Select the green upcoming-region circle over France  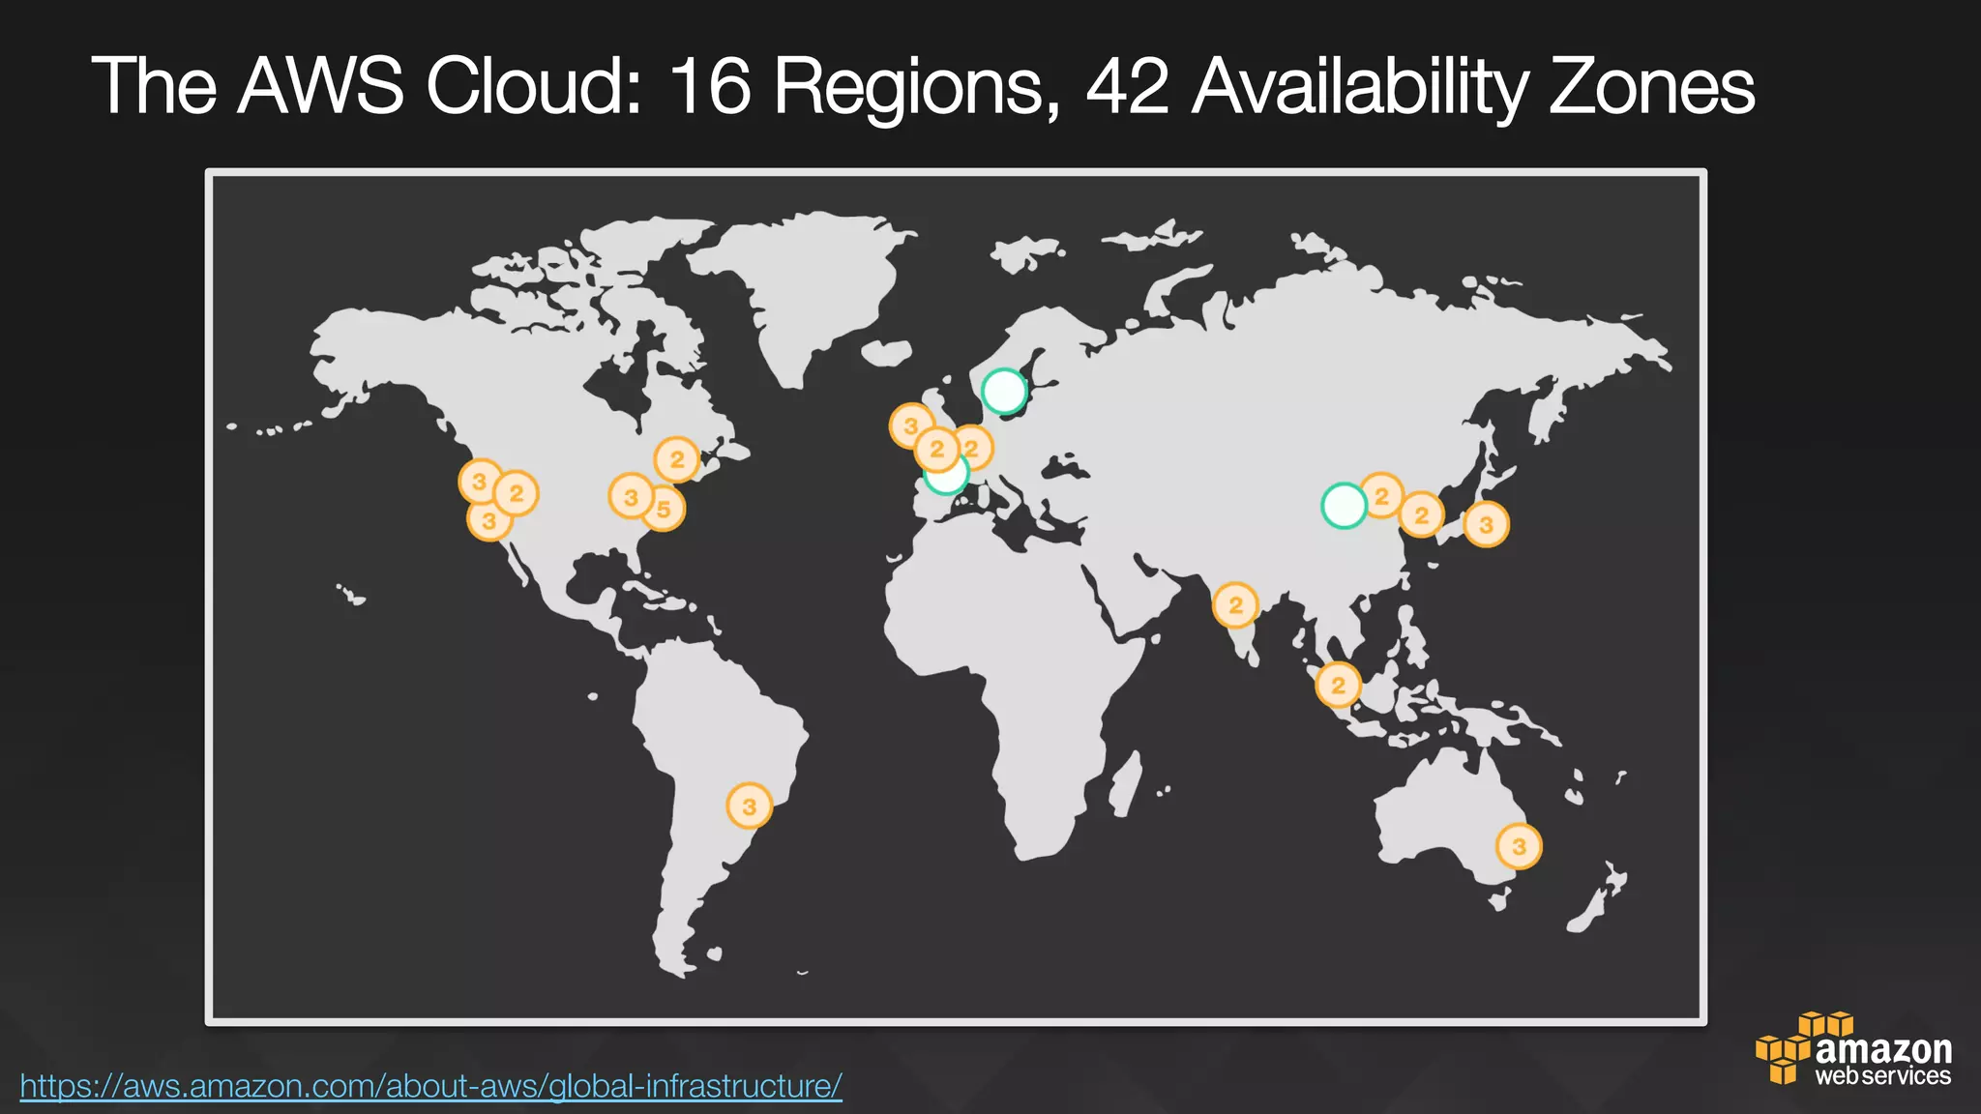(x=948, y=478)
